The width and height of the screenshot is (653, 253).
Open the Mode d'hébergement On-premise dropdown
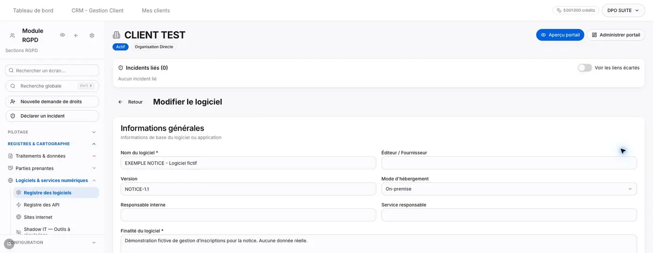pos(509,189)
